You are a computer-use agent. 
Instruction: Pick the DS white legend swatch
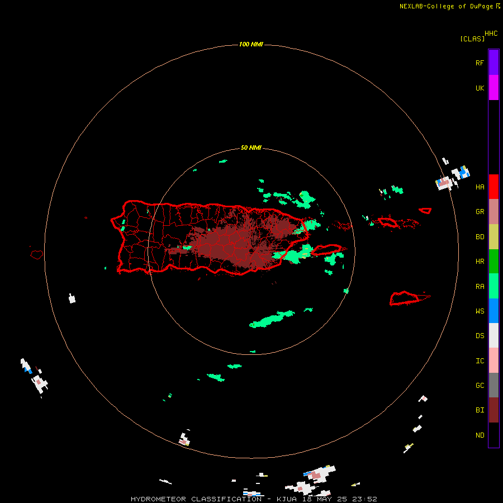click(493, 335)
